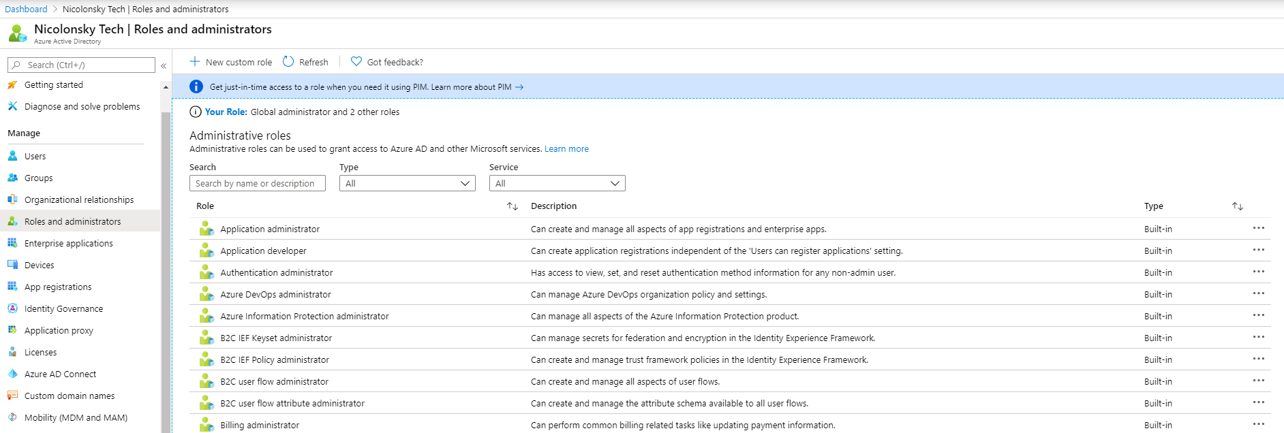Click the Getting started rocket icon
Viewport: 1284px width, 433px height.
12,85
